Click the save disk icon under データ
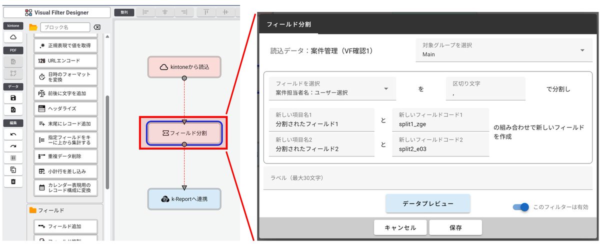Image resolution: width=600 pixels, height=244 pixels. (x=13, y=98)
